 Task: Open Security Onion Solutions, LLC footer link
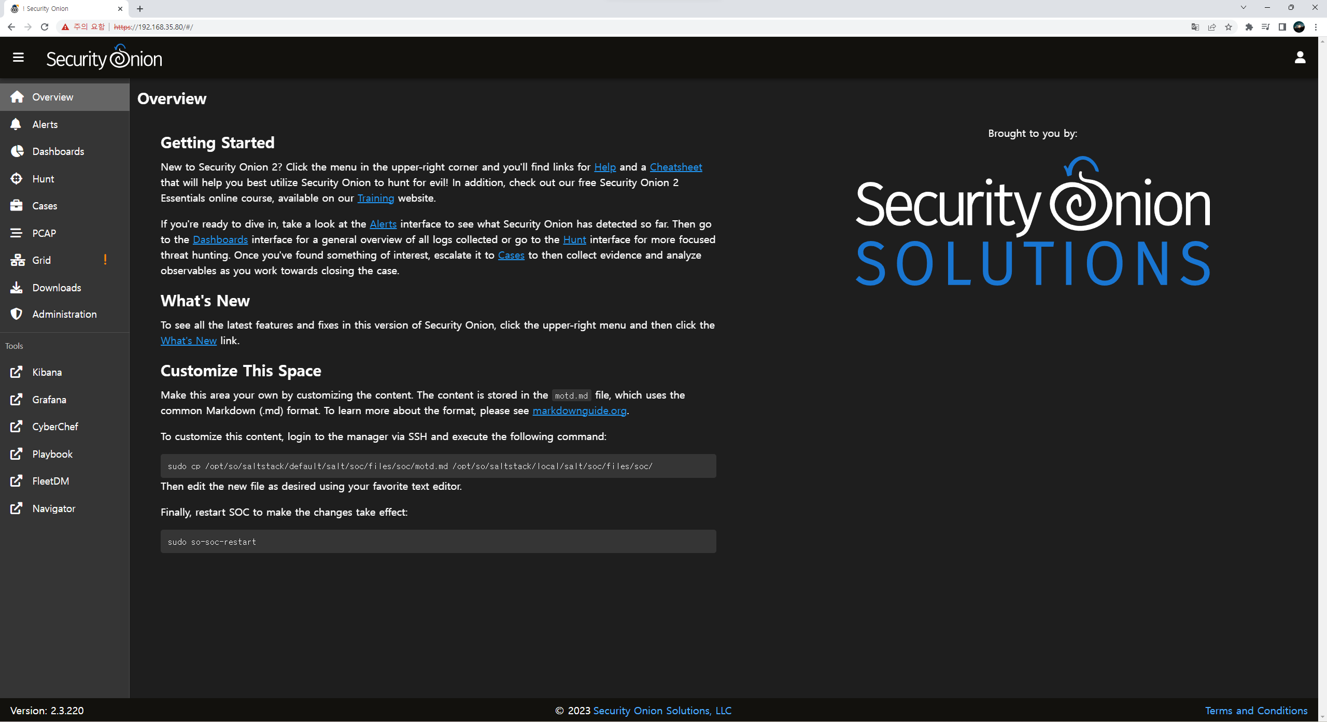662,711
